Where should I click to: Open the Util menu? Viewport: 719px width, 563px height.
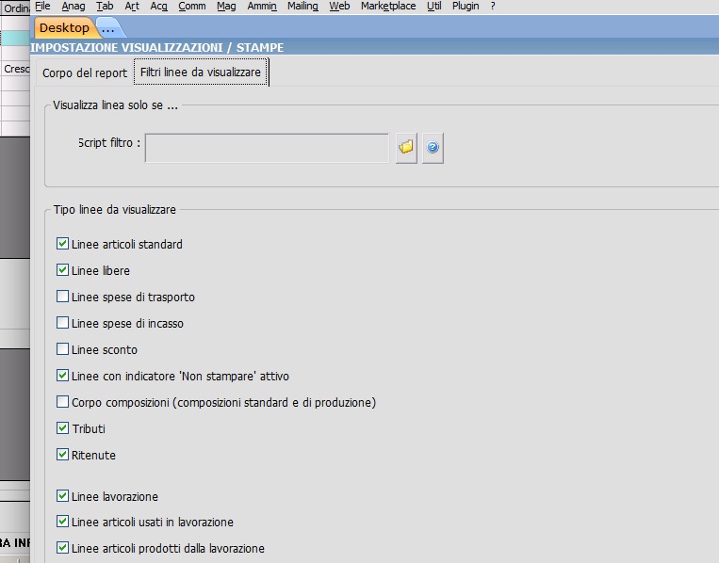[x=433, y=6]
